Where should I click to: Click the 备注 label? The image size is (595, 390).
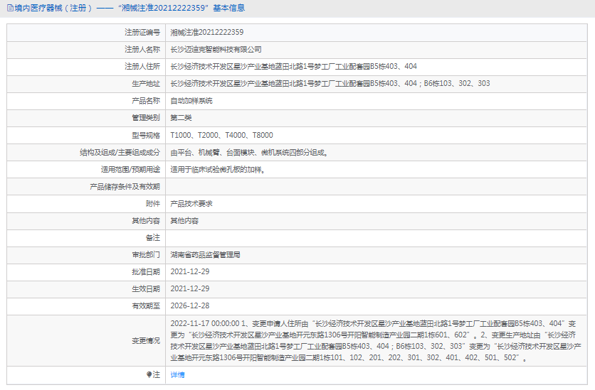pyautogui.click(x=153, y=238)
